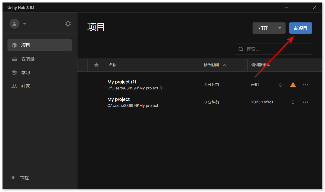Click the magnifier icon in the search box

point(241,49)
